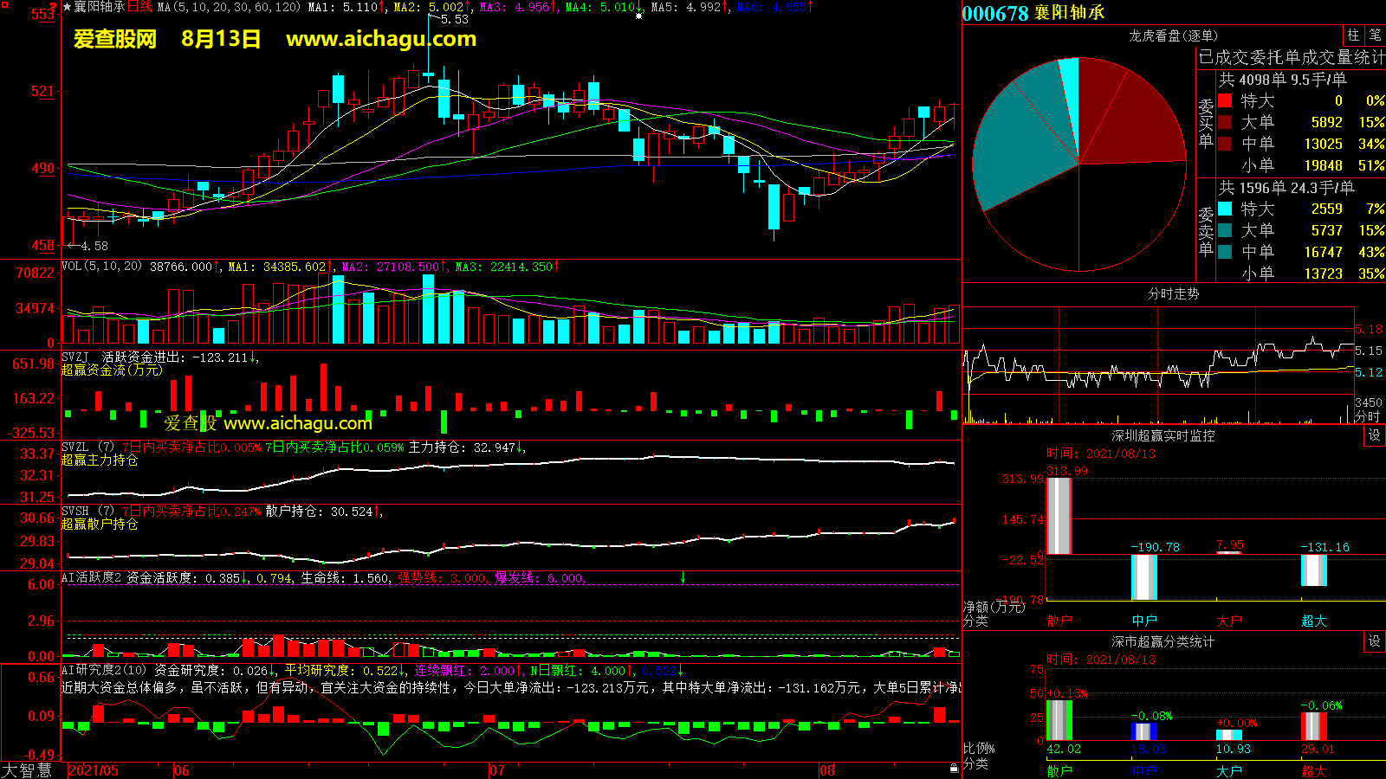The height and width of the screenshot is (779, 1386).
Task: Click the 08 month marker on timeline
Action: [x=827, y=770]
